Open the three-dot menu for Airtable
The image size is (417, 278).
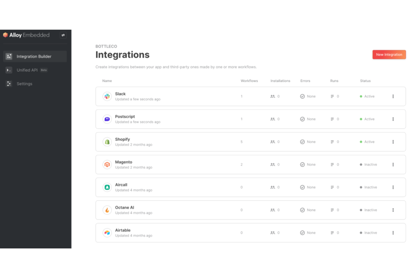[393, 233]
